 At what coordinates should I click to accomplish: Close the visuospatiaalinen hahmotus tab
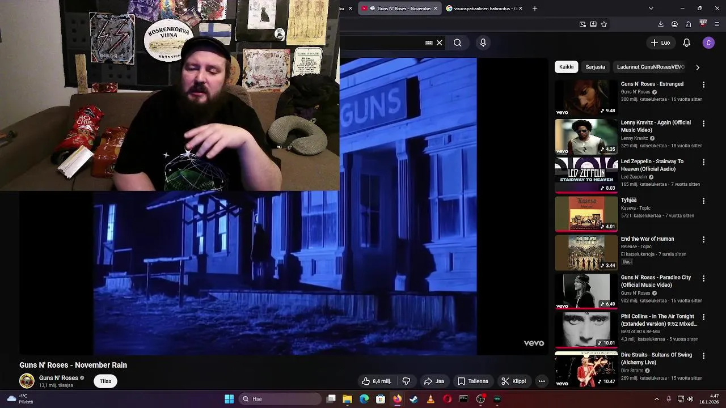click(520, 8)
